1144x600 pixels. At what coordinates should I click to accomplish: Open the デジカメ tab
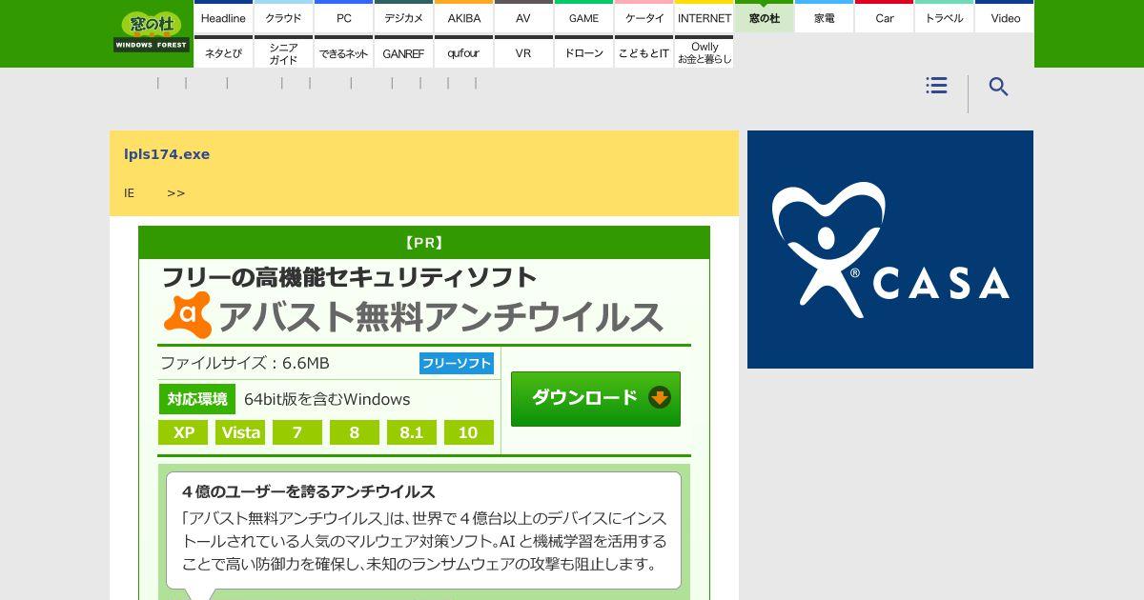[x=403, y=16]
